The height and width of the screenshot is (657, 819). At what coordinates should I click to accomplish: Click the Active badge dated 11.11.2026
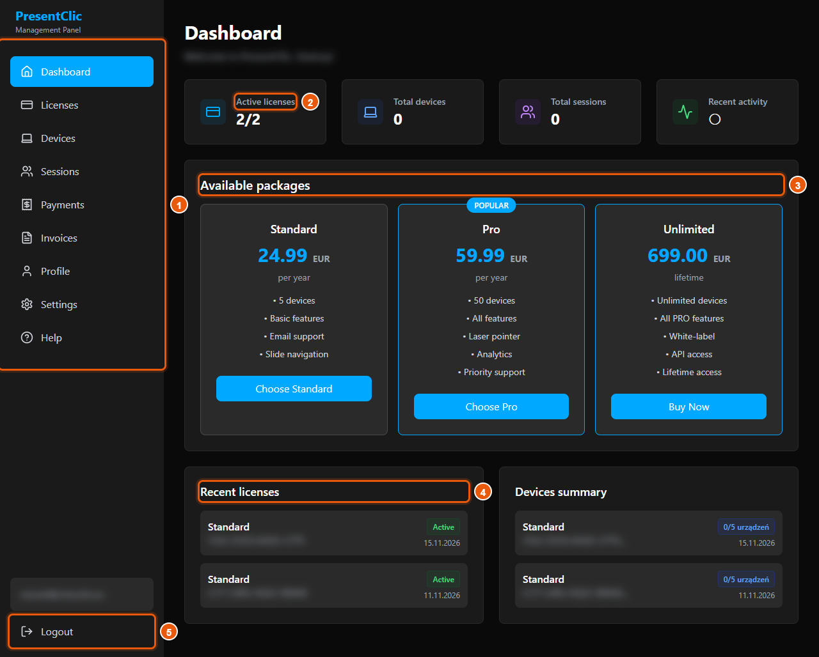pyautogui.click(x=443, y=580)
